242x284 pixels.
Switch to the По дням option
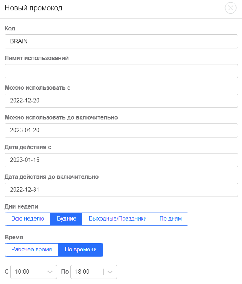click(x=170, y=219)
